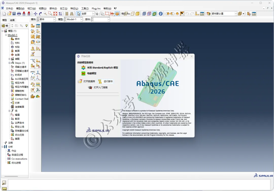Screen dimensions: 274x191
Task: Open the Module dropdown
Action: (x=46, y=19)
